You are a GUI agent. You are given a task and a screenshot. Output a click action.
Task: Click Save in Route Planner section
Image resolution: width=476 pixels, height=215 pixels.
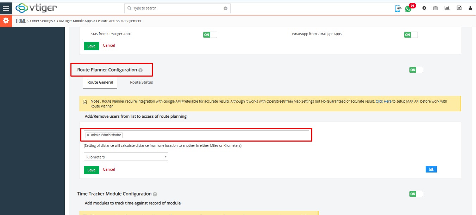click(x=92, y=170)
